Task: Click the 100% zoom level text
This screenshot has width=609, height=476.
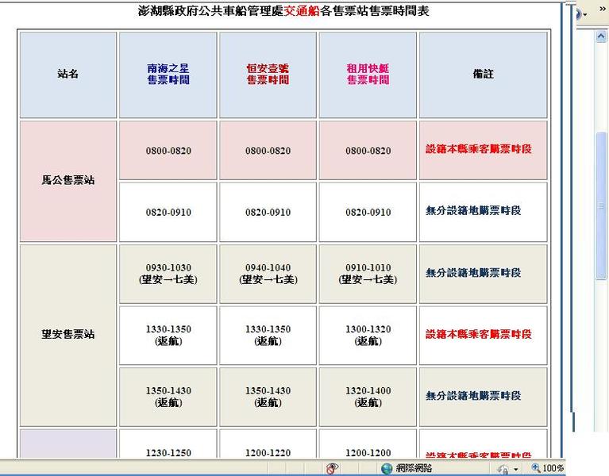Action: click(x=553, y=468)
